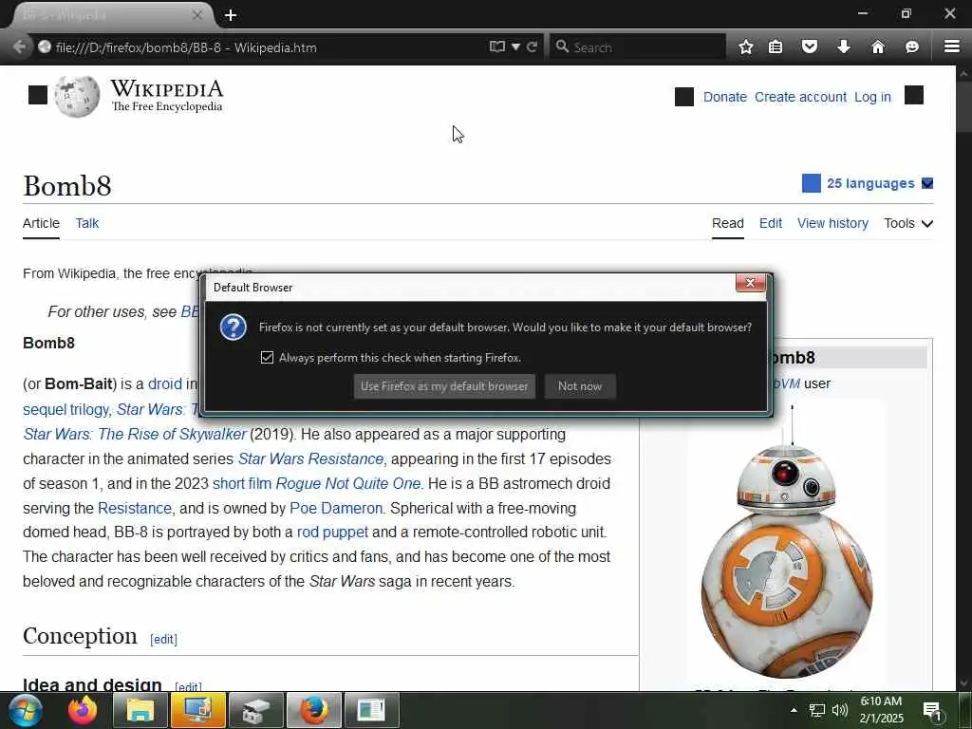Viewport: 972px width, 729px height.
Task: Open the volume speaker icon in tray
Action: click(x=840, y=710)
